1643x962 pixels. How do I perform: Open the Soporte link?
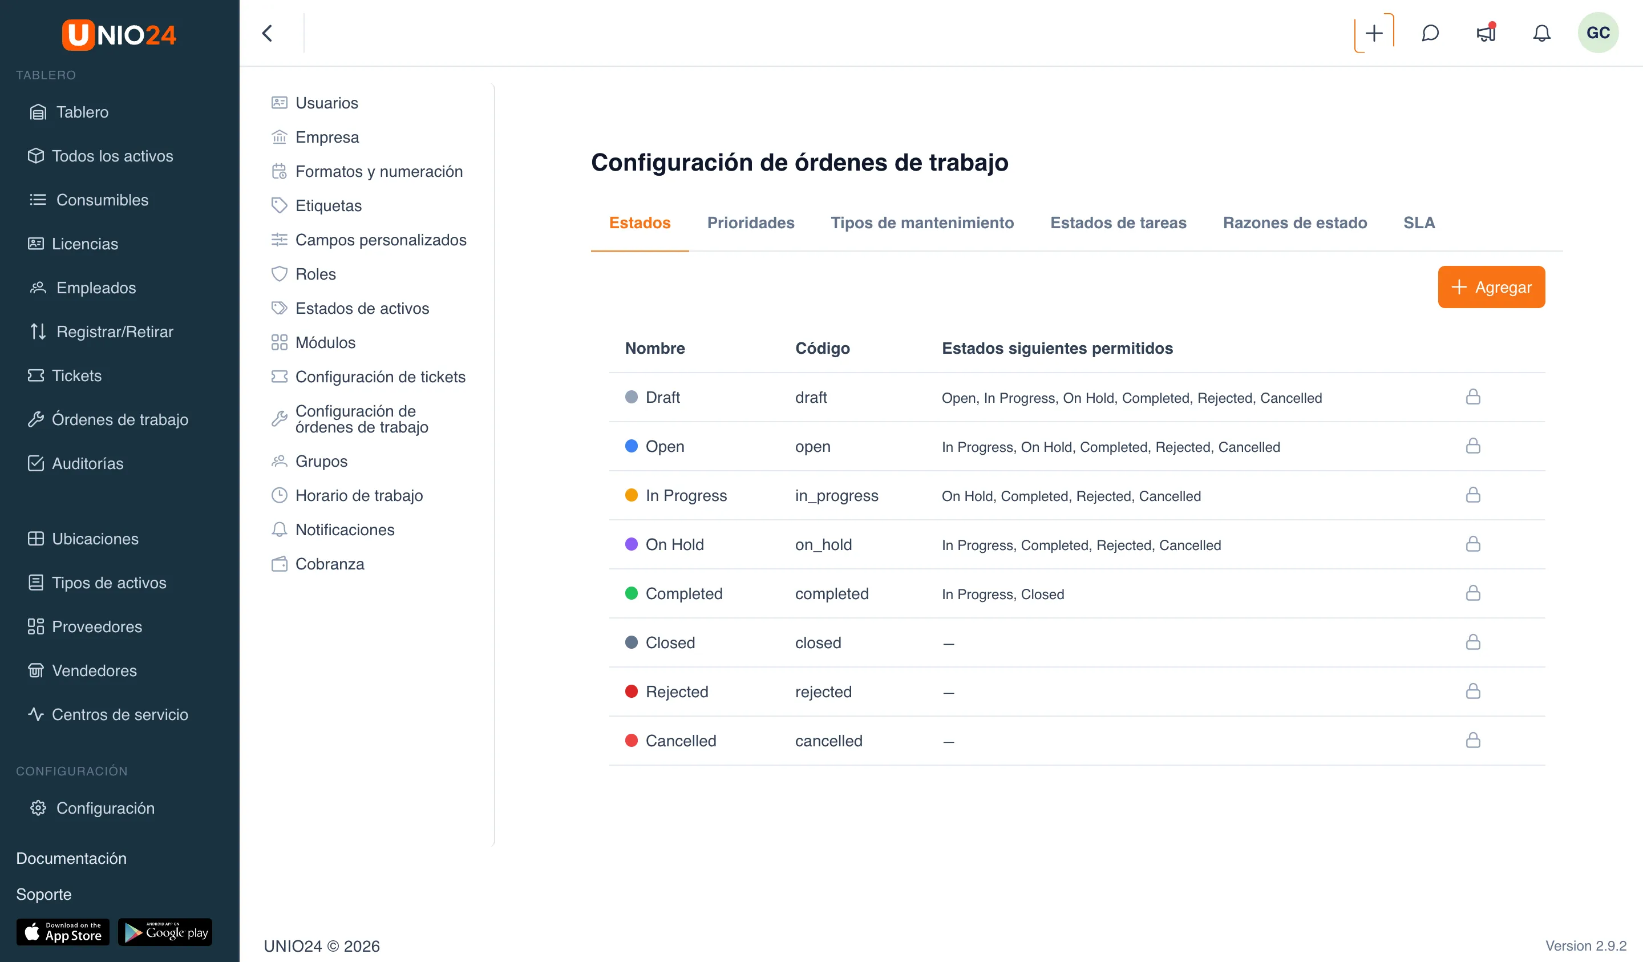coord(44,895)
